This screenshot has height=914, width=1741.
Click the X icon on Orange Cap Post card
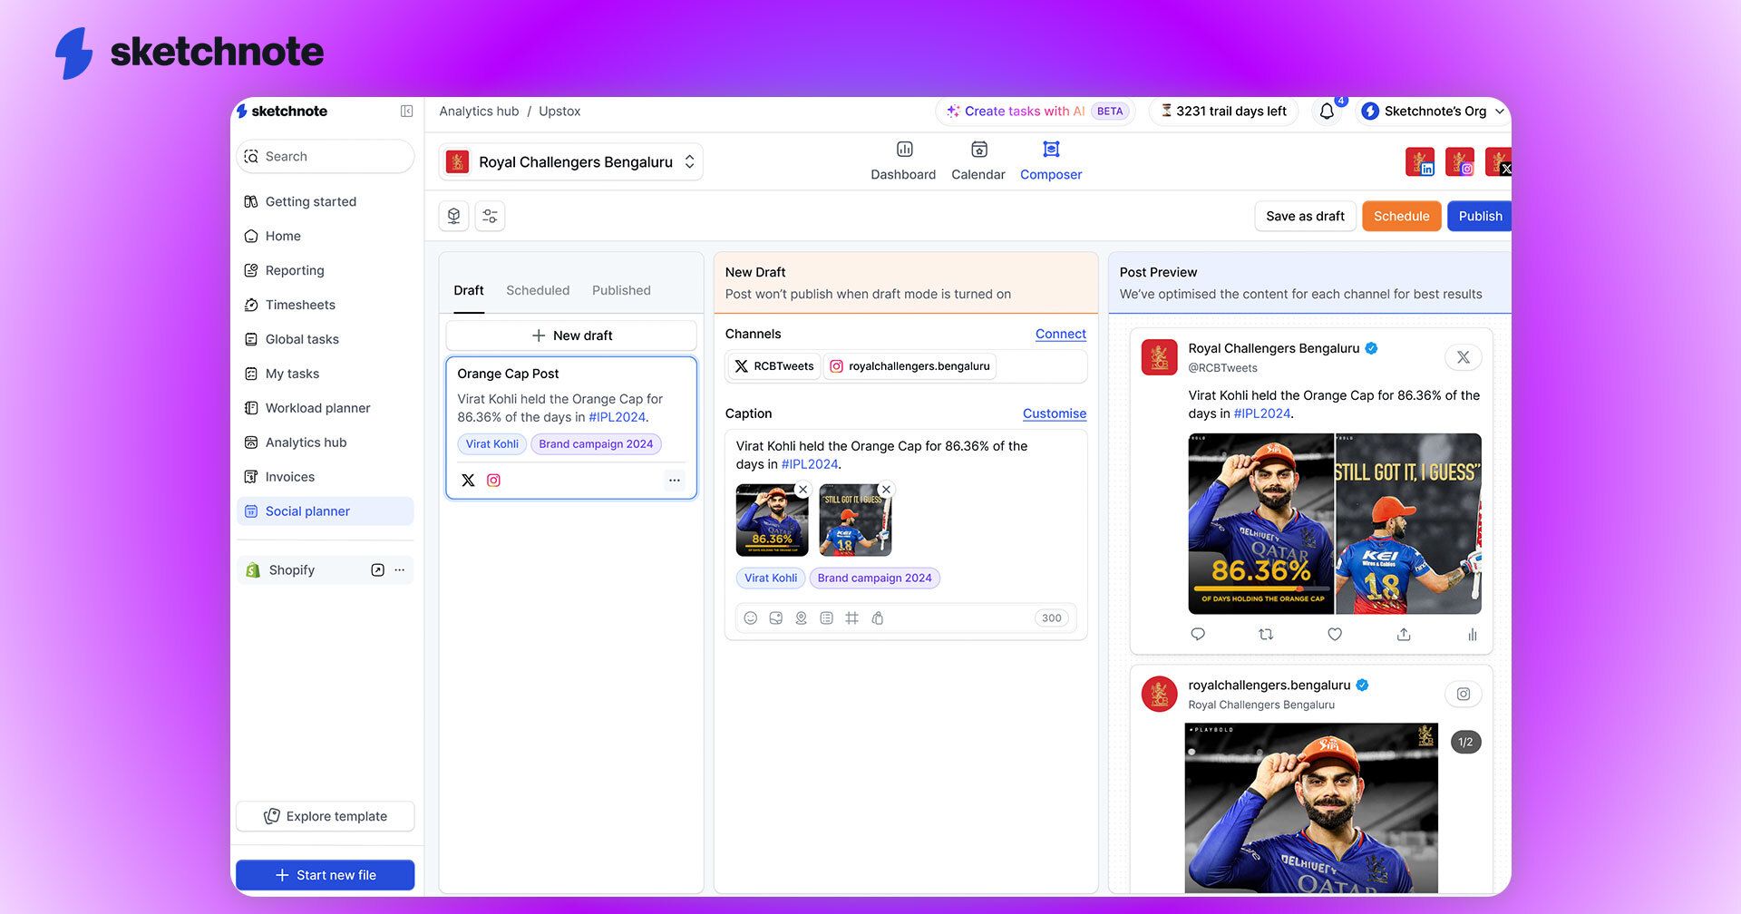point(468,481)
